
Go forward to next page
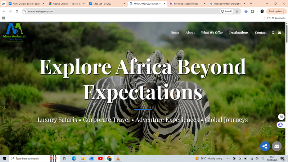(x=10, y=12)
